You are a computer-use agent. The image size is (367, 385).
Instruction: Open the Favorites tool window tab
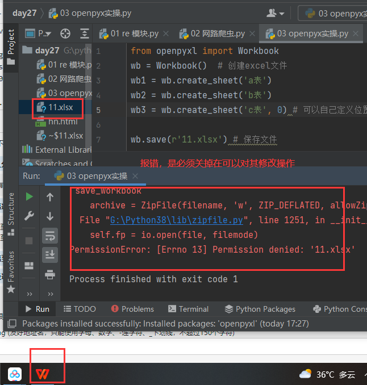click(x=11, y=272)
